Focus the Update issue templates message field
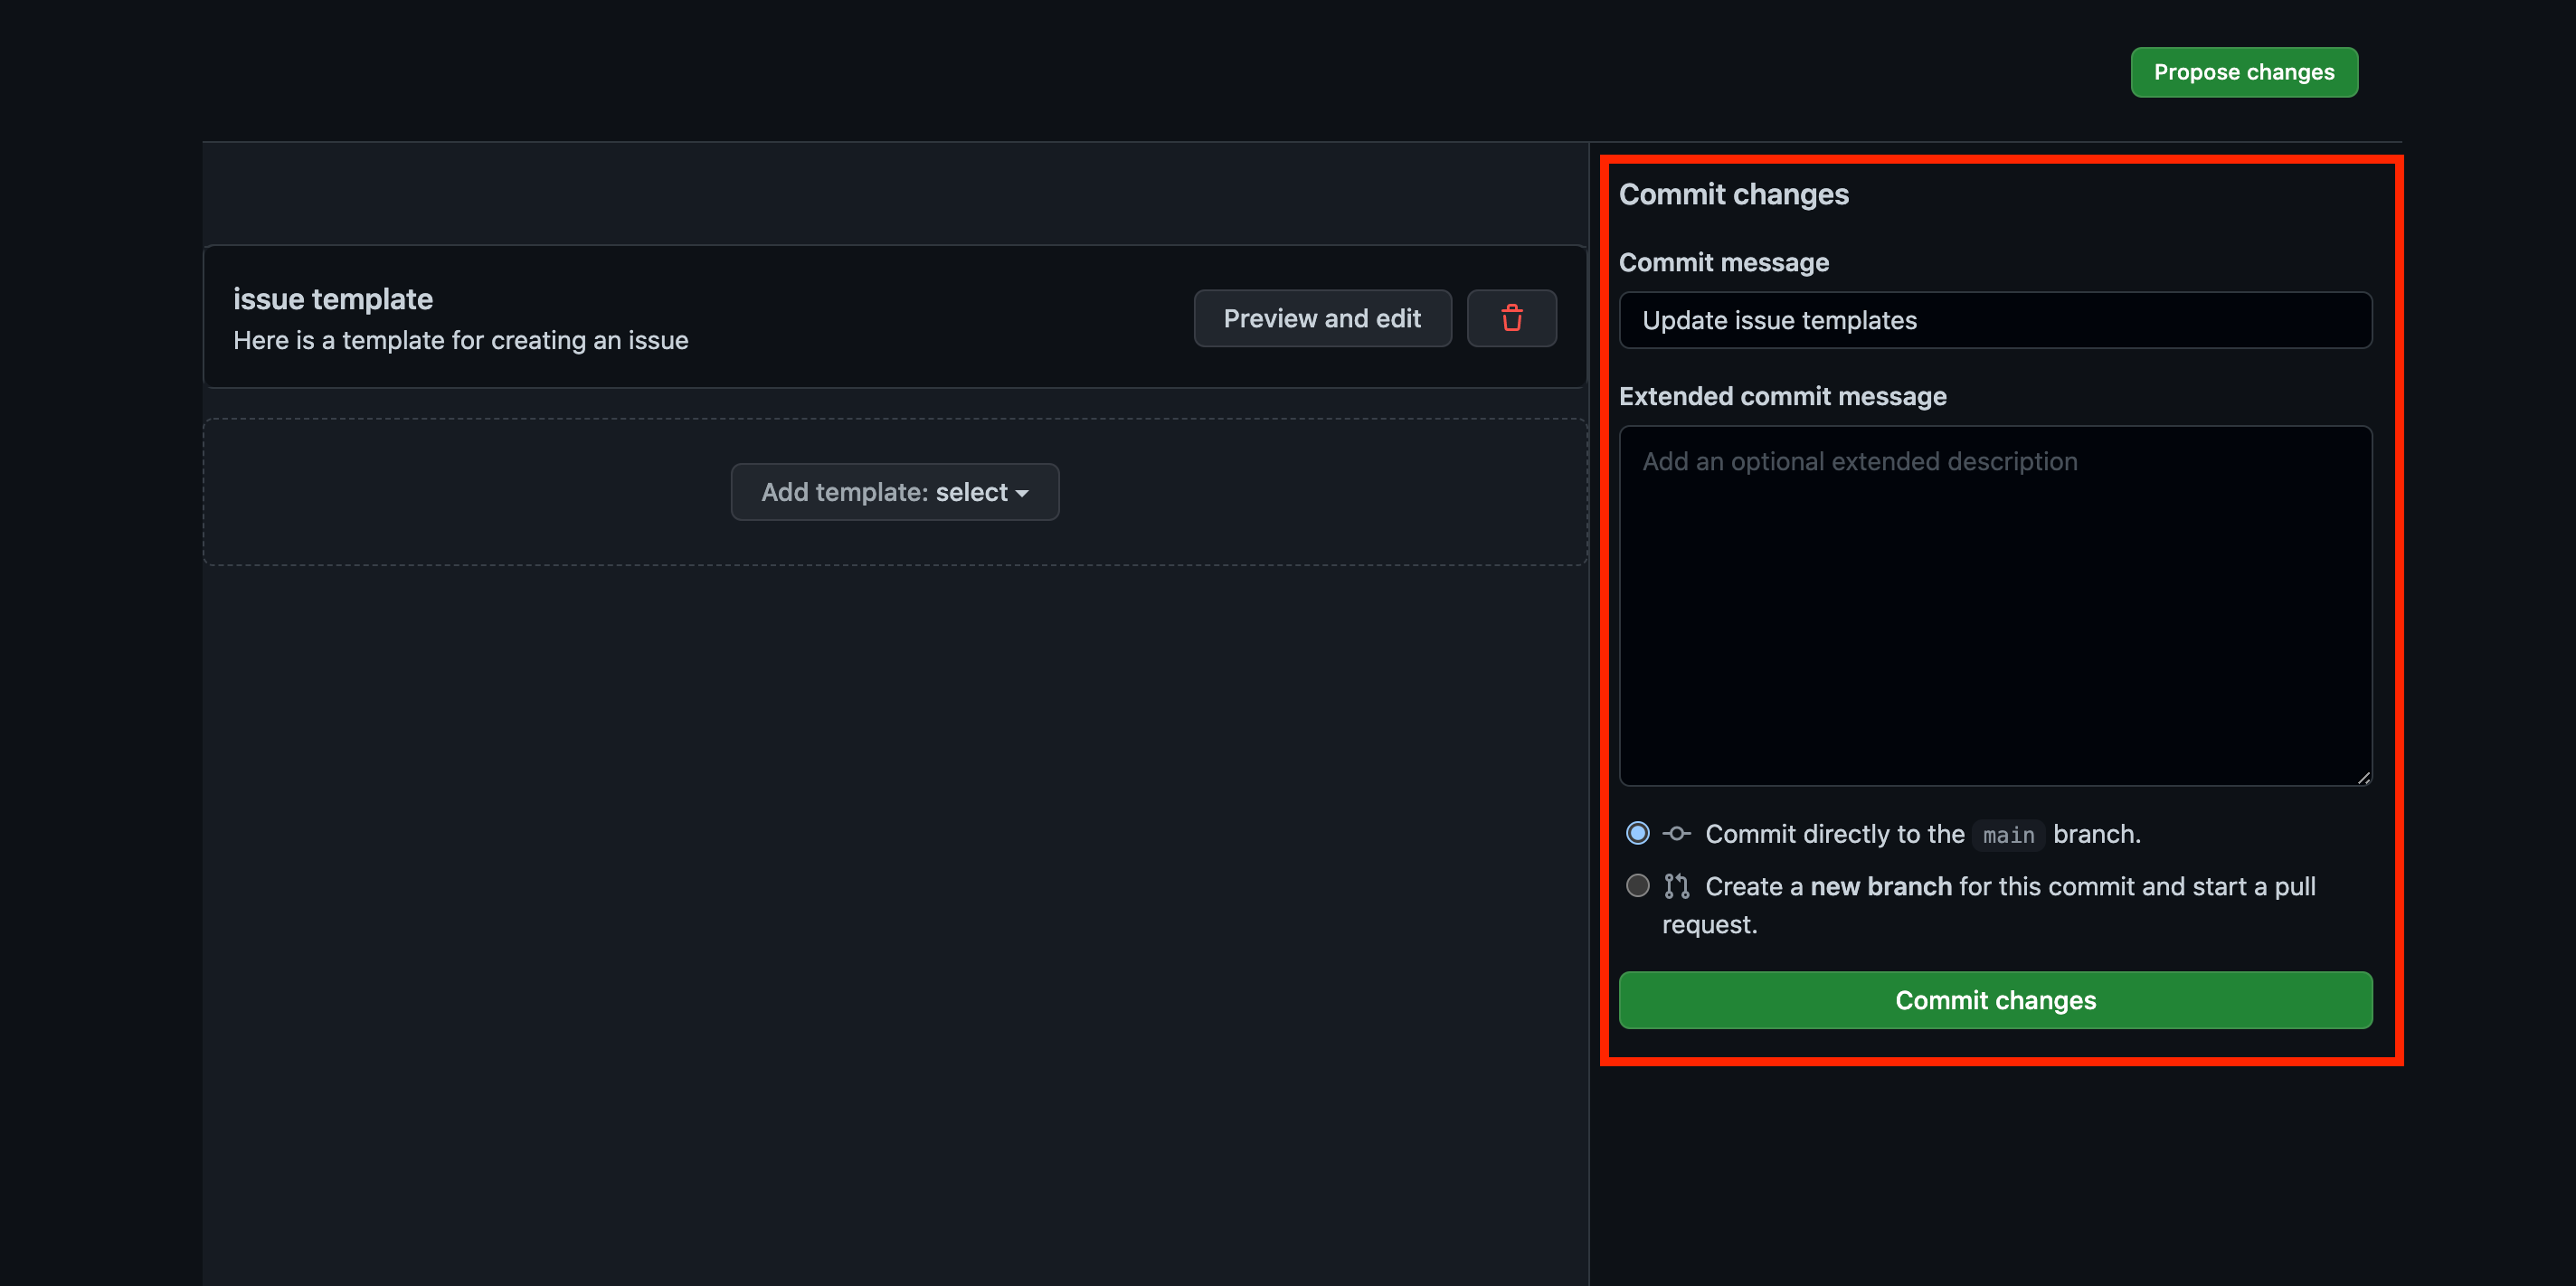The width and height of the screenshot is (2576, 1286). coord(1994,320)
